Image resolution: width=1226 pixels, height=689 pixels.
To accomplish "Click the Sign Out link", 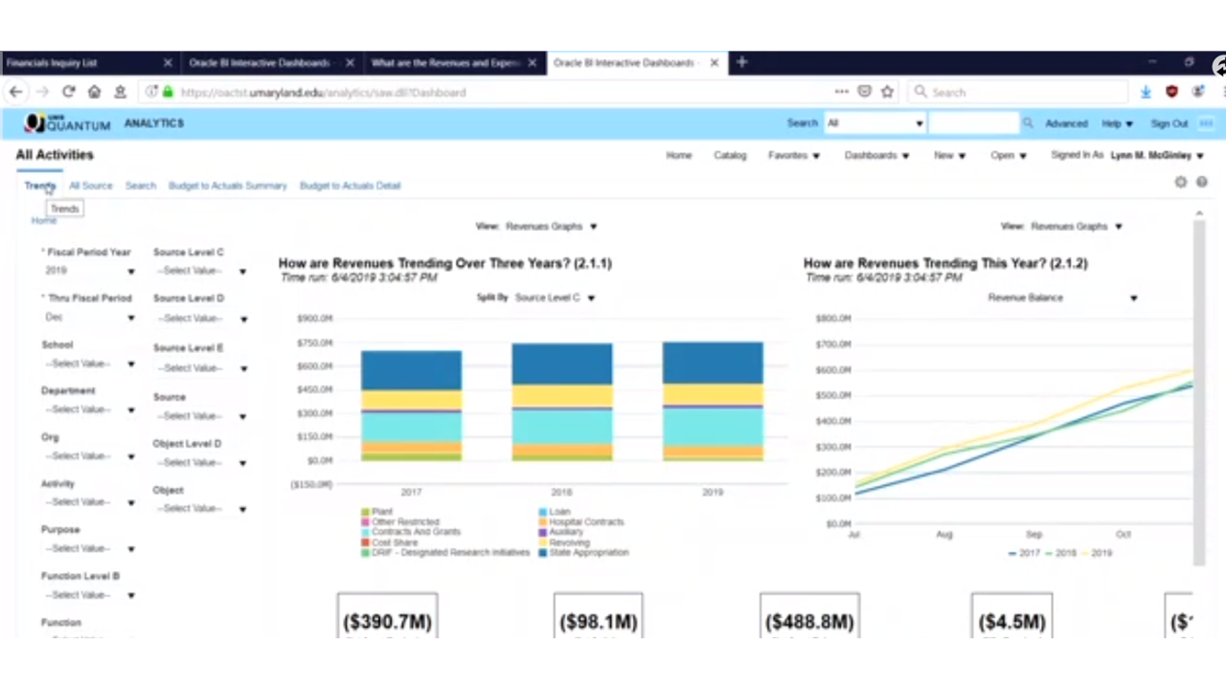I will coord(1169,123).
